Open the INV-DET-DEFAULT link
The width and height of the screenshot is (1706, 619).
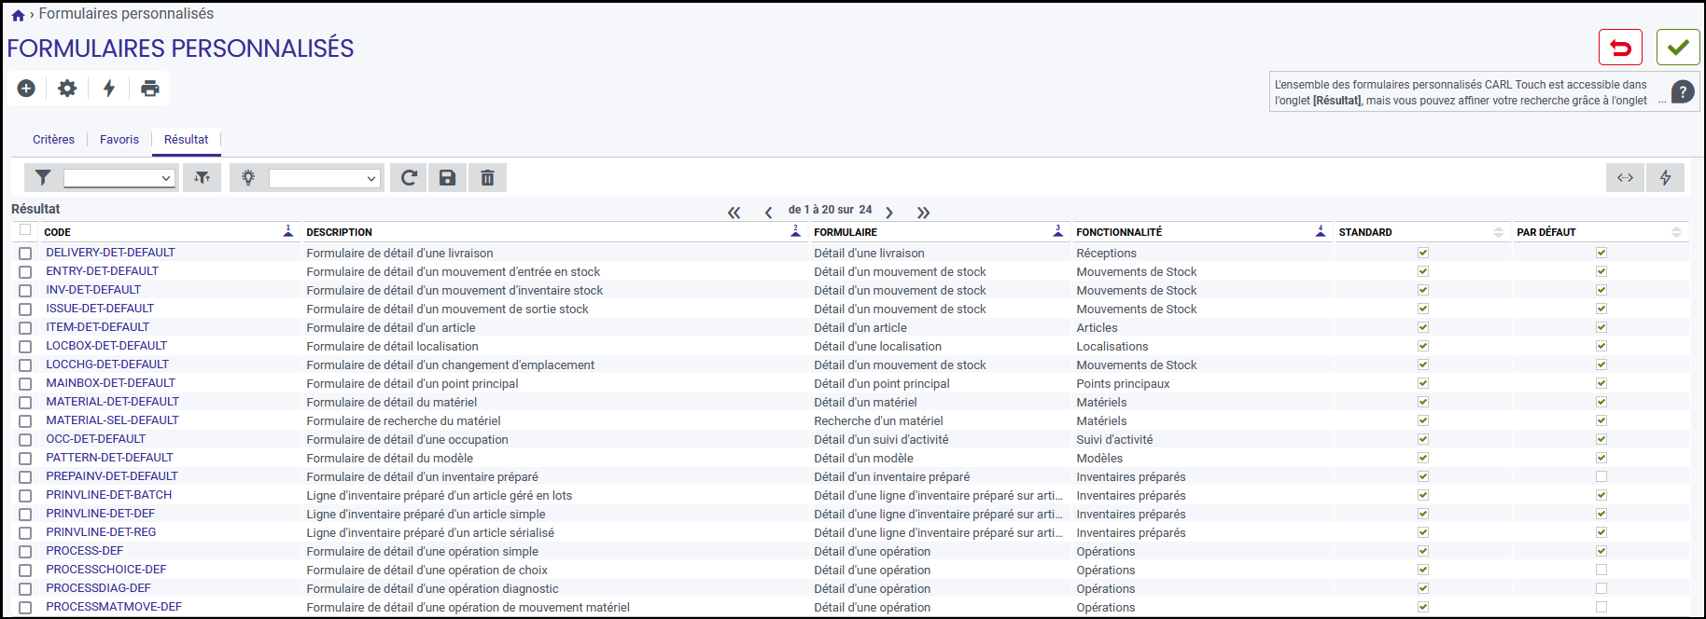[93, 290]
